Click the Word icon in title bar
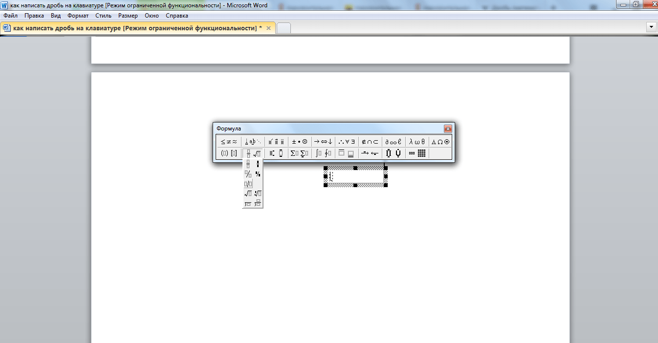 [4, 5]
